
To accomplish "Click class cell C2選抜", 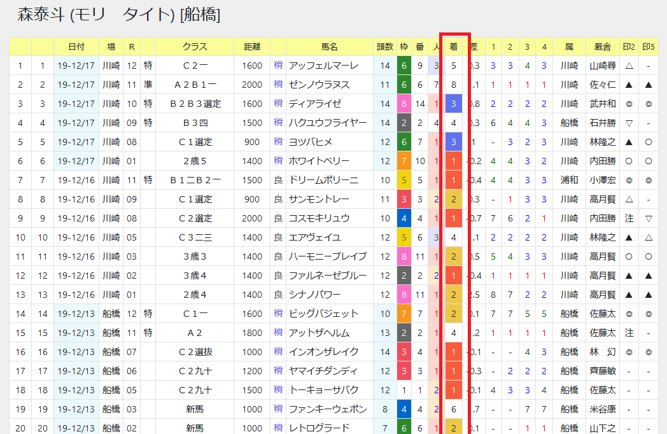I will coord(195,352).
